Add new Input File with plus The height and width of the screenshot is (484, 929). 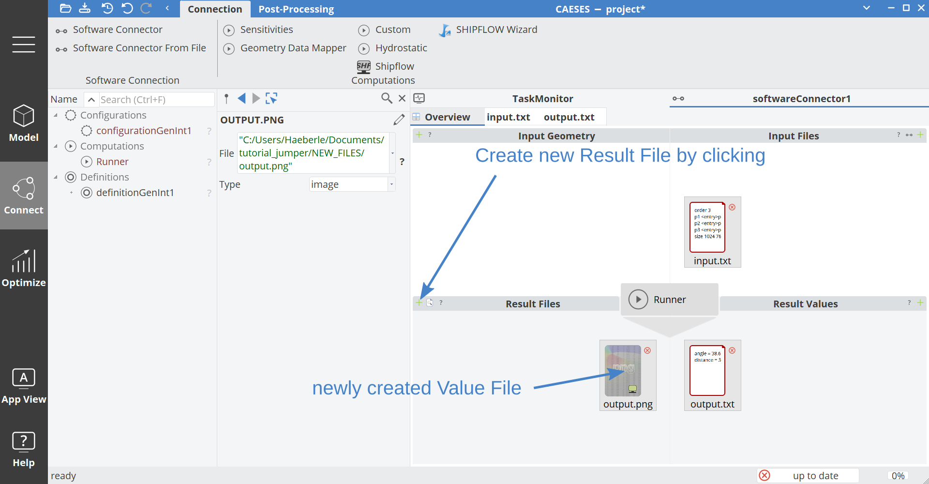(x=920, y=135)
